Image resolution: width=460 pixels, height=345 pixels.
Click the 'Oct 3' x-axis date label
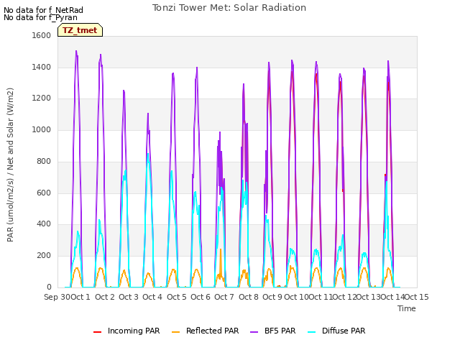click(129, 297)
